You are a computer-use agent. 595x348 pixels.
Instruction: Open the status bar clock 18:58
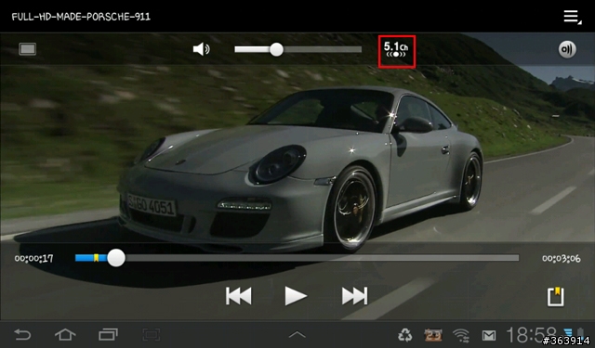click(531, 335)
